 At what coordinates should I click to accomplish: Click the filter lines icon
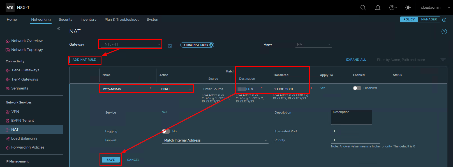[x=443, y=60]
